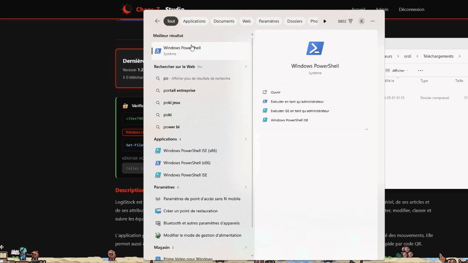
Task: Open the K account avatar
Action: [362, 21]
